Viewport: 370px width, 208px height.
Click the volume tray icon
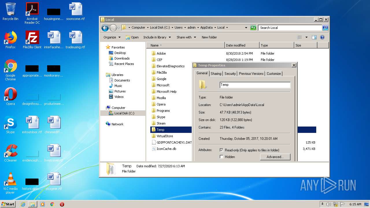point(329,204)
